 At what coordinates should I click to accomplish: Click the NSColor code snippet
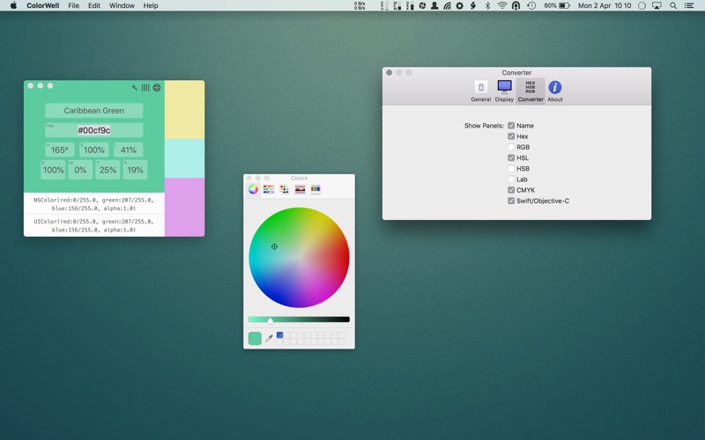point(94,204)
